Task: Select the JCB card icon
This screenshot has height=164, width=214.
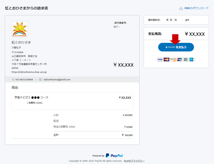Action: (x=186, y=59)
